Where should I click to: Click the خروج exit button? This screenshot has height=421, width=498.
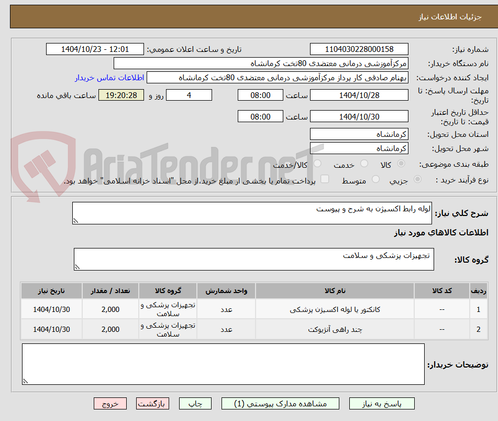pyautogui.click(x=110, y=404)
